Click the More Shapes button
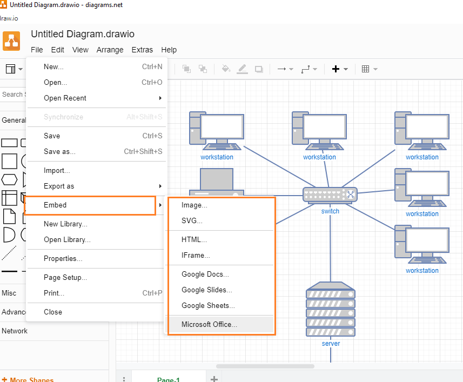Viewport: 463px width, 382px height. click(28, 379)
